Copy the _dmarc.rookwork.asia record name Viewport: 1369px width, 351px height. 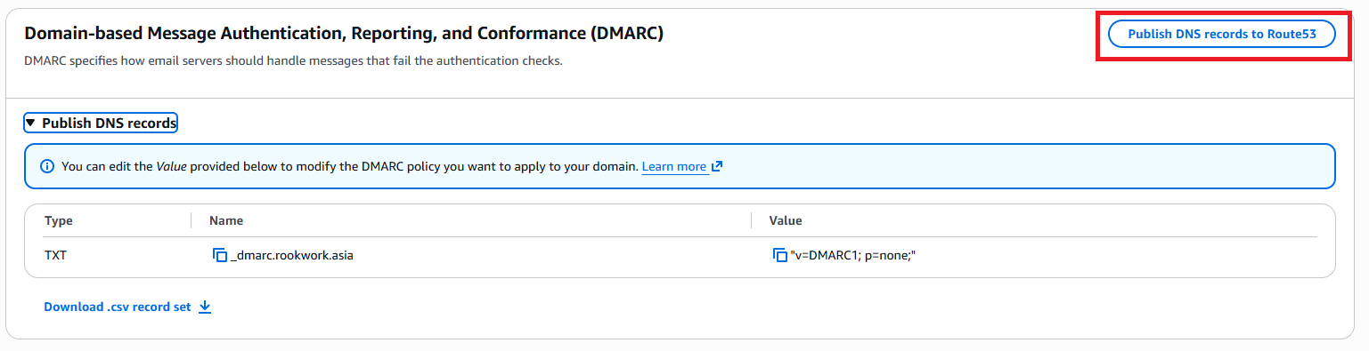(x=220, y=256)
